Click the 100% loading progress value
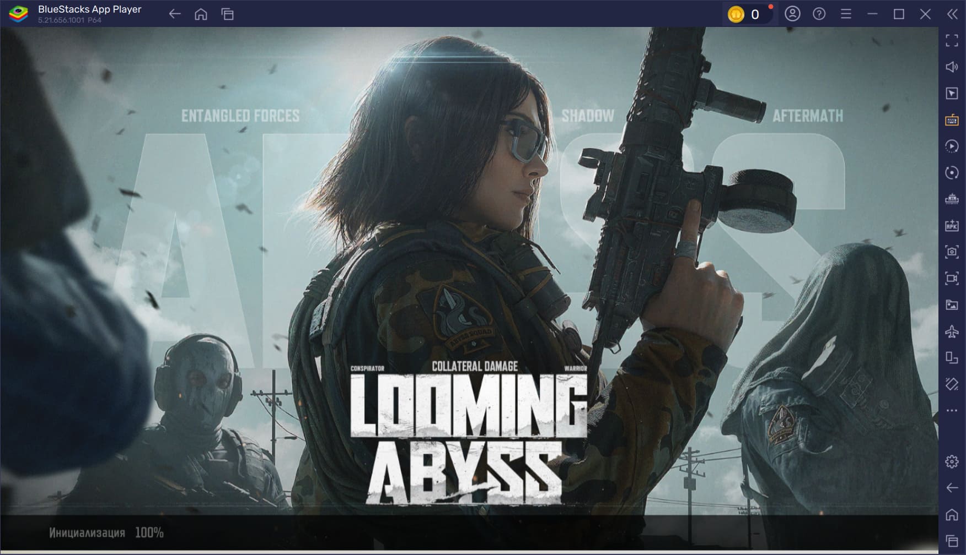966x555 pixels. tap(149, 532)
